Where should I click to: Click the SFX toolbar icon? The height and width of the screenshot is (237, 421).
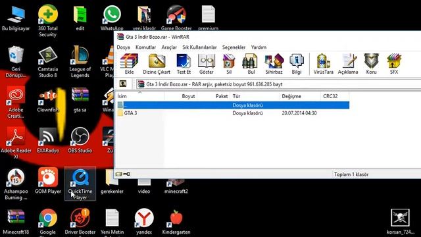tap(394, 64)
